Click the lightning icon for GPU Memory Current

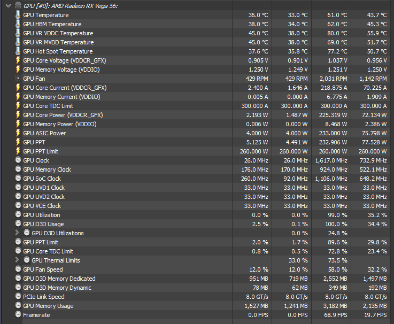pos(18,97)
